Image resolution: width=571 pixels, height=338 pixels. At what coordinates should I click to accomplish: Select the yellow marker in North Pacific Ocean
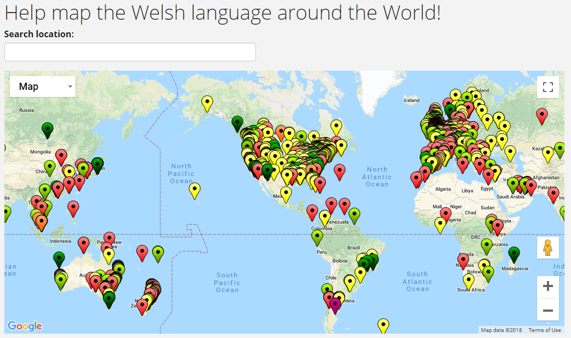point(194,189)
